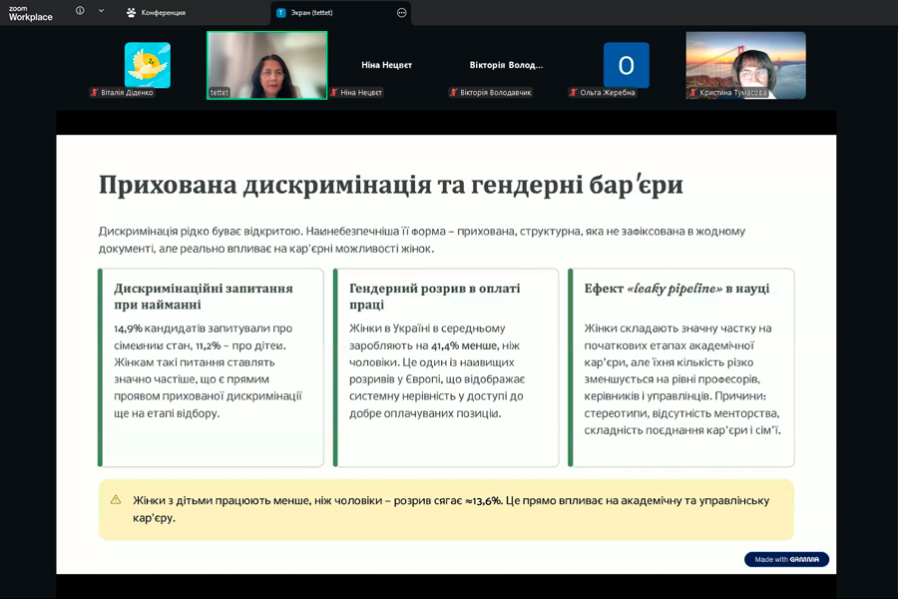Viewport: 898px width, 599px height.
Task: Open the meeting info icon
Action: click(80, 10)
